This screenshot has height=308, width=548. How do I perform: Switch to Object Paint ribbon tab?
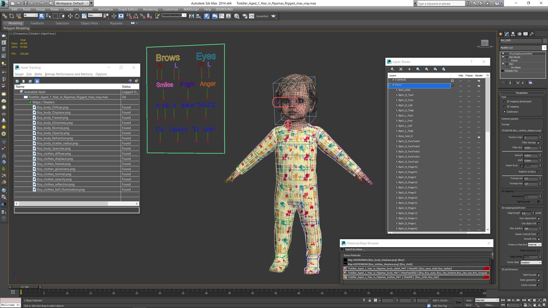89,23
